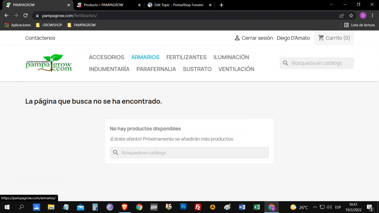This screenshot has width=379, height=213.
Task: Open the network status icon in tray
Action: [x=322, y=207]
